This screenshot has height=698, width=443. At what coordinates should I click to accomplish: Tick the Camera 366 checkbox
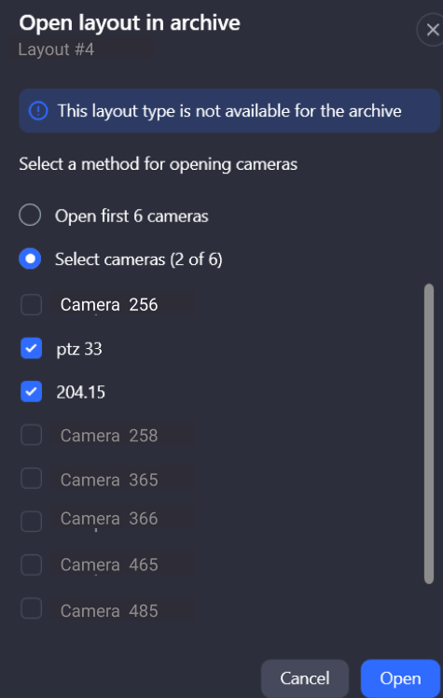click(31, 522)
